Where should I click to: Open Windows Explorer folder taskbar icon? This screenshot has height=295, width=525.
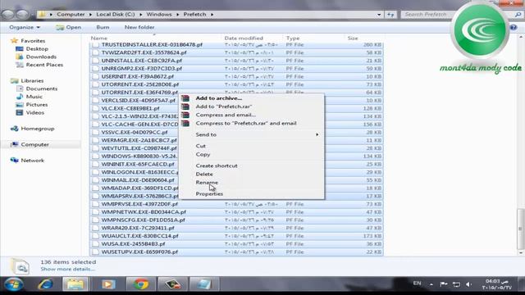pyautogui.click(x=75, y=284)
